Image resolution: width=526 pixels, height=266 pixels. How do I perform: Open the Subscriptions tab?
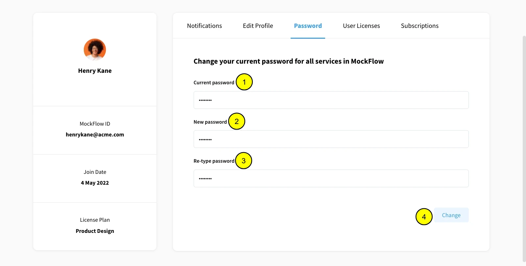click(x=419, y=26)
